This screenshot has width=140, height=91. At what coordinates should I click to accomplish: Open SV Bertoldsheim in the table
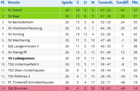[x=21, y=22]
